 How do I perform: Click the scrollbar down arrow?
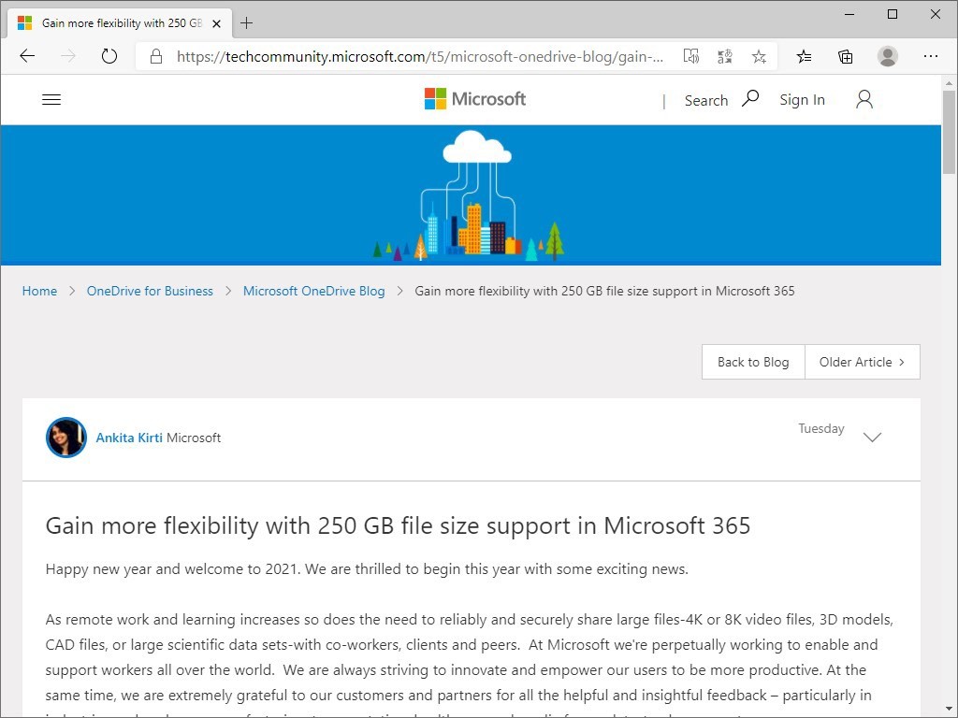(x=949, y=711)
